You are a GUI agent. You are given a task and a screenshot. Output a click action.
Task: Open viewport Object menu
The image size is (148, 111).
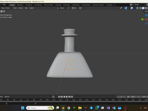(31, 8)
